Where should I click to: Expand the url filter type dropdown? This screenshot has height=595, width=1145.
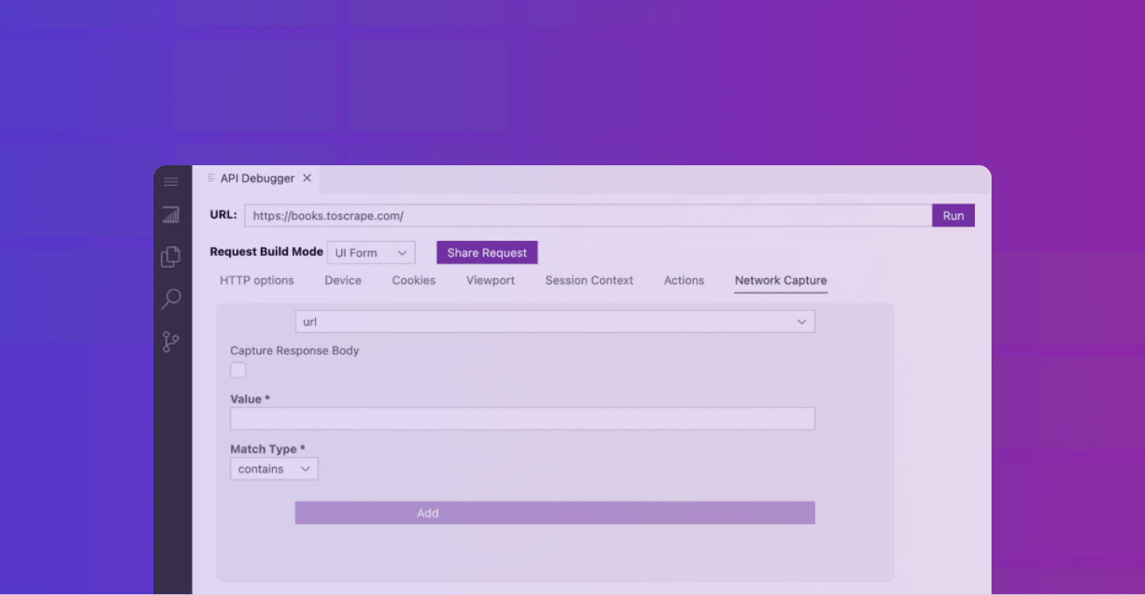click(x=554, y=322)
